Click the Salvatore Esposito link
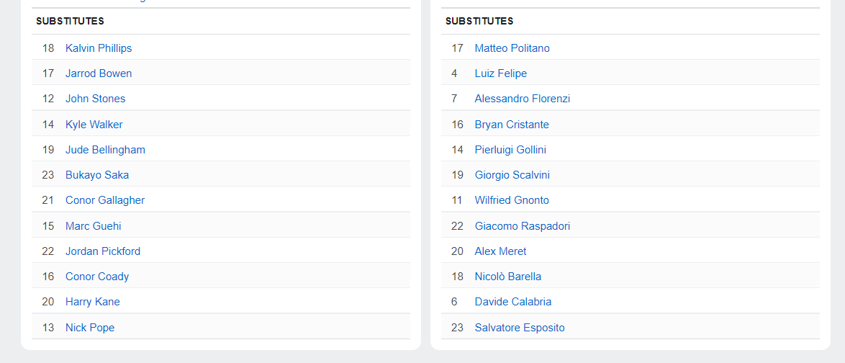The width and height of the screenshot is (845, 363). (520, 328)
